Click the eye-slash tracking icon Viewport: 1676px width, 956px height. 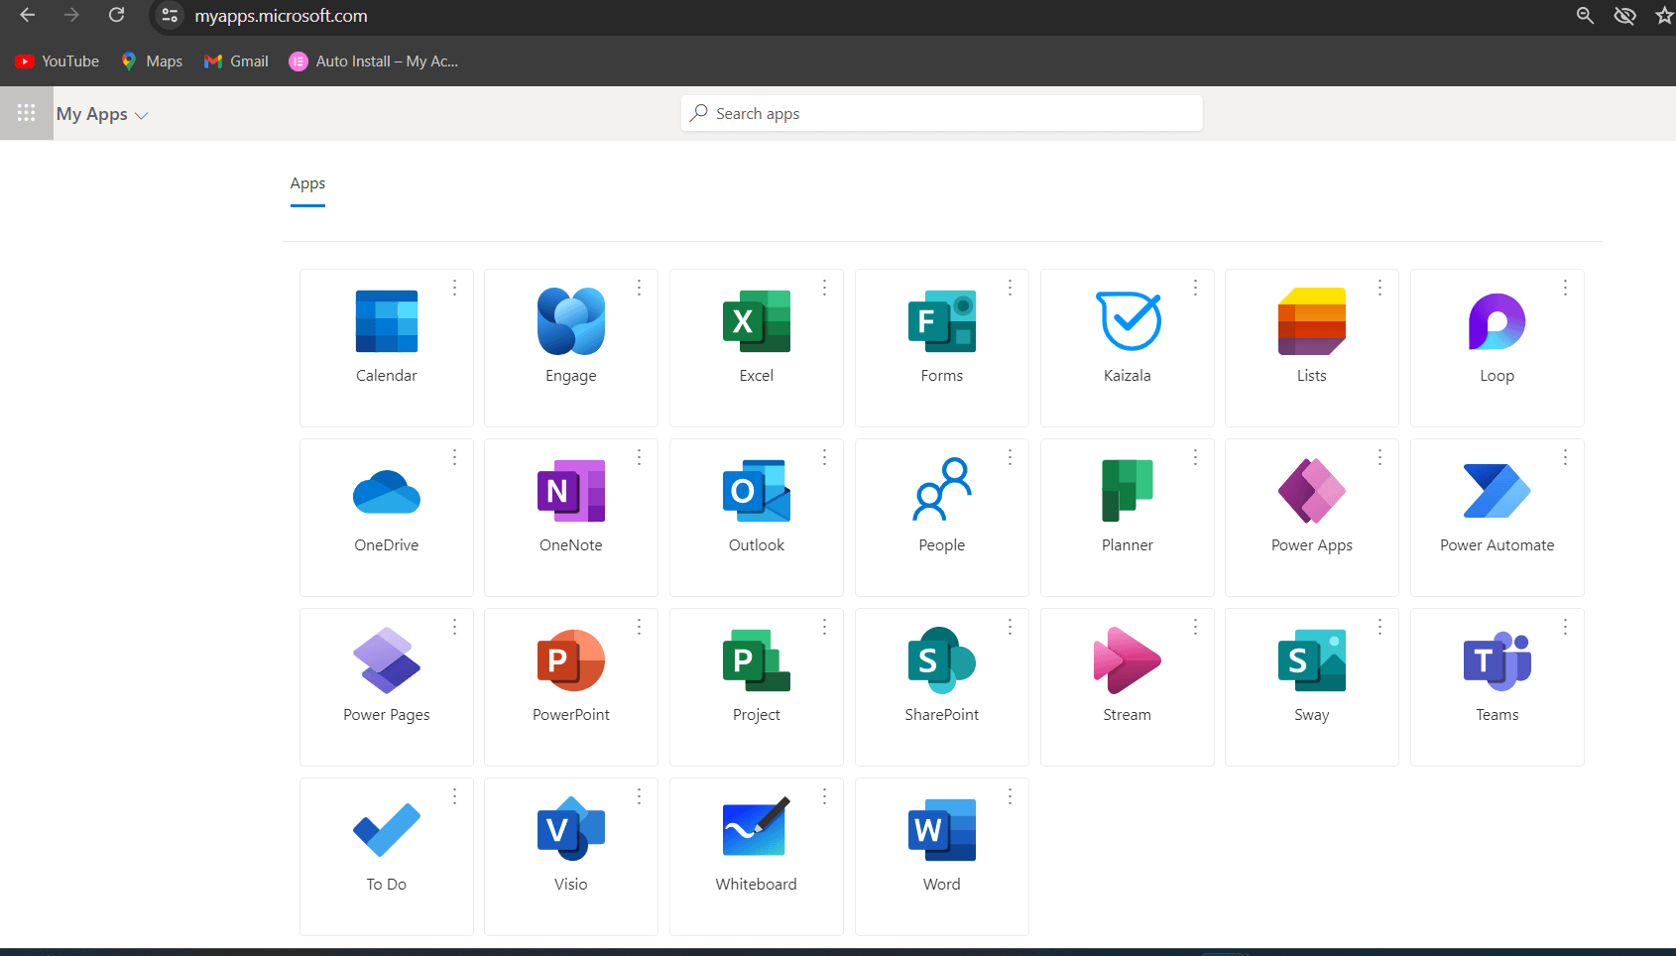tap(1624, 16)
